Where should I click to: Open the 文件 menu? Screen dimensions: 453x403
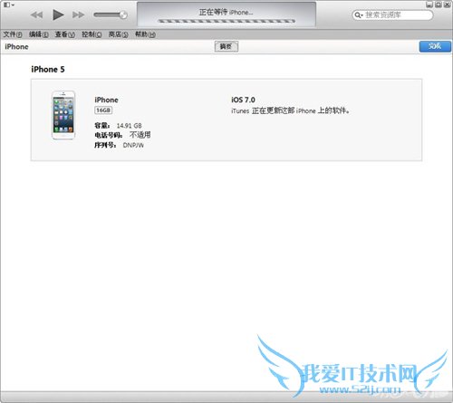point(13,34)
